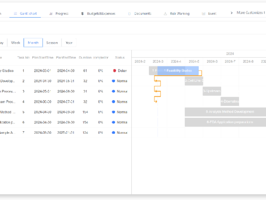Click the Status column header
This screenshot has width=266, height=200.
[120, 57]
